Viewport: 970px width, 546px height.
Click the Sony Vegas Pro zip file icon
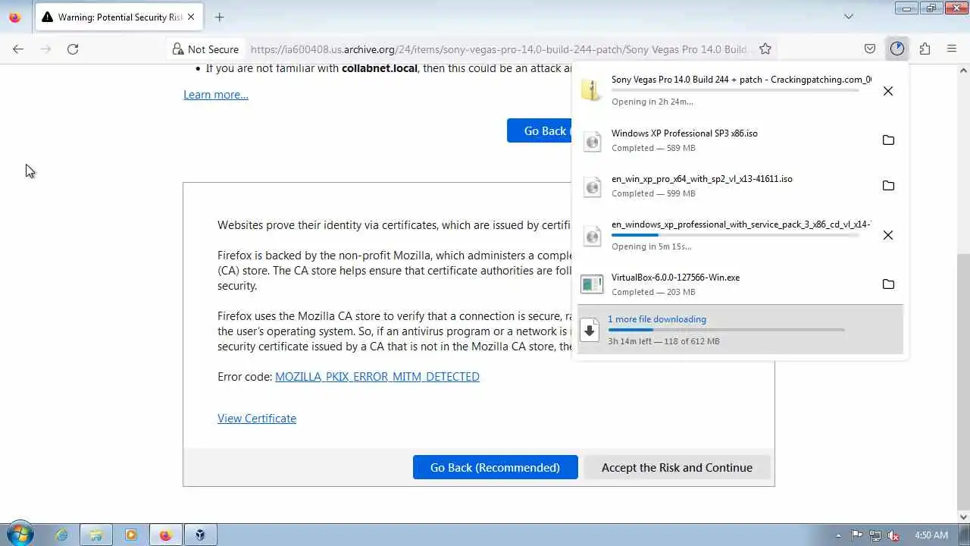coord(592,91)
